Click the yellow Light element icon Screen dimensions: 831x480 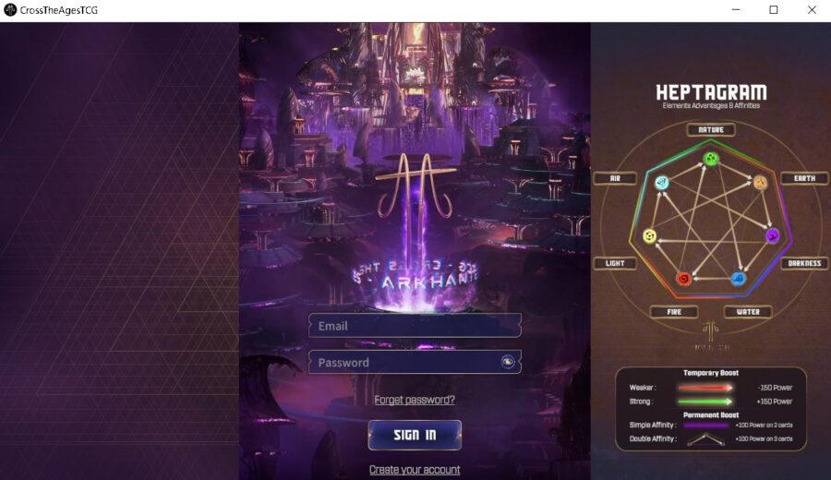click(650, 235)
